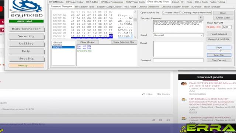
Task: Click the GREEN Label bar
Action: (x=26, y=21)
